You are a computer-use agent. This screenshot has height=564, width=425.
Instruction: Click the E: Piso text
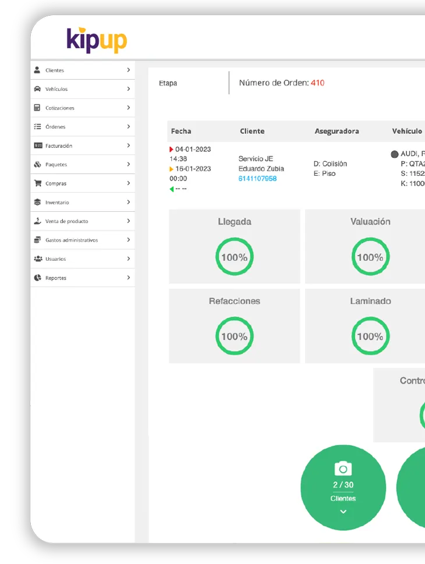tap(325, 173)
